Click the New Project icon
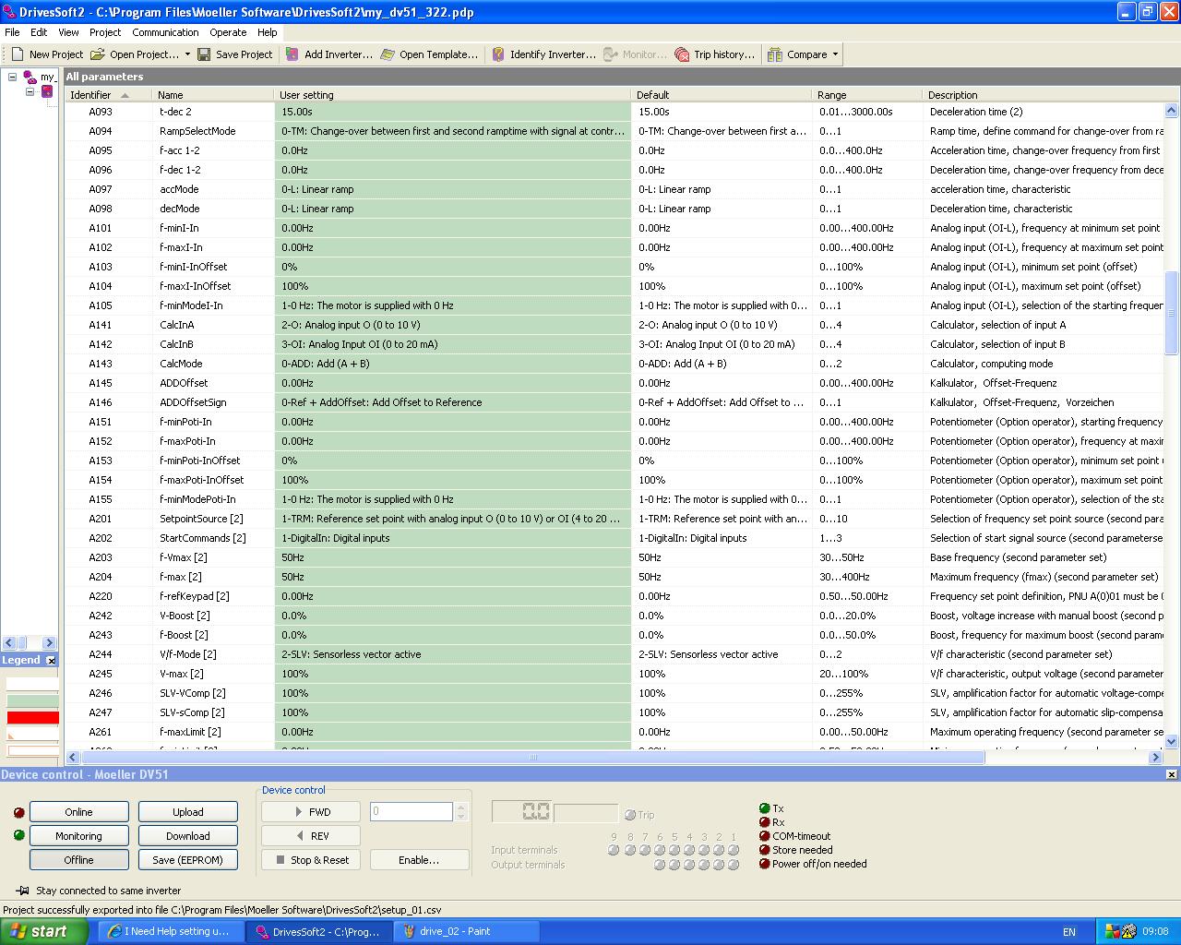Viewport: 1181px width, 945px height. pos(18,54)
